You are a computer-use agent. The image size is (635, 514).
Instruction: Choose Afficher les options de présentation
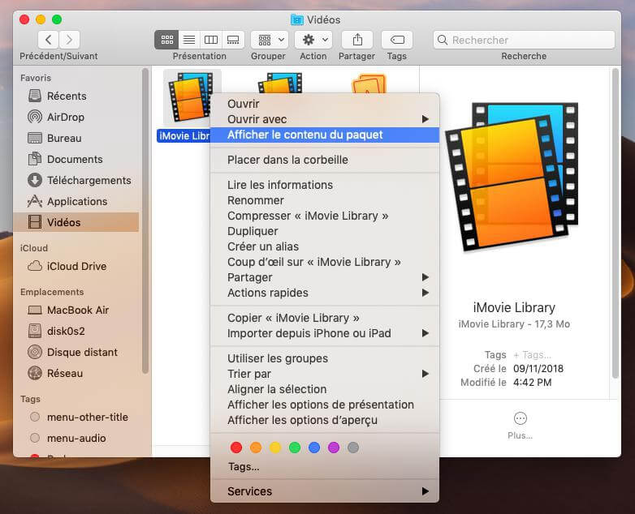(324, 405)
